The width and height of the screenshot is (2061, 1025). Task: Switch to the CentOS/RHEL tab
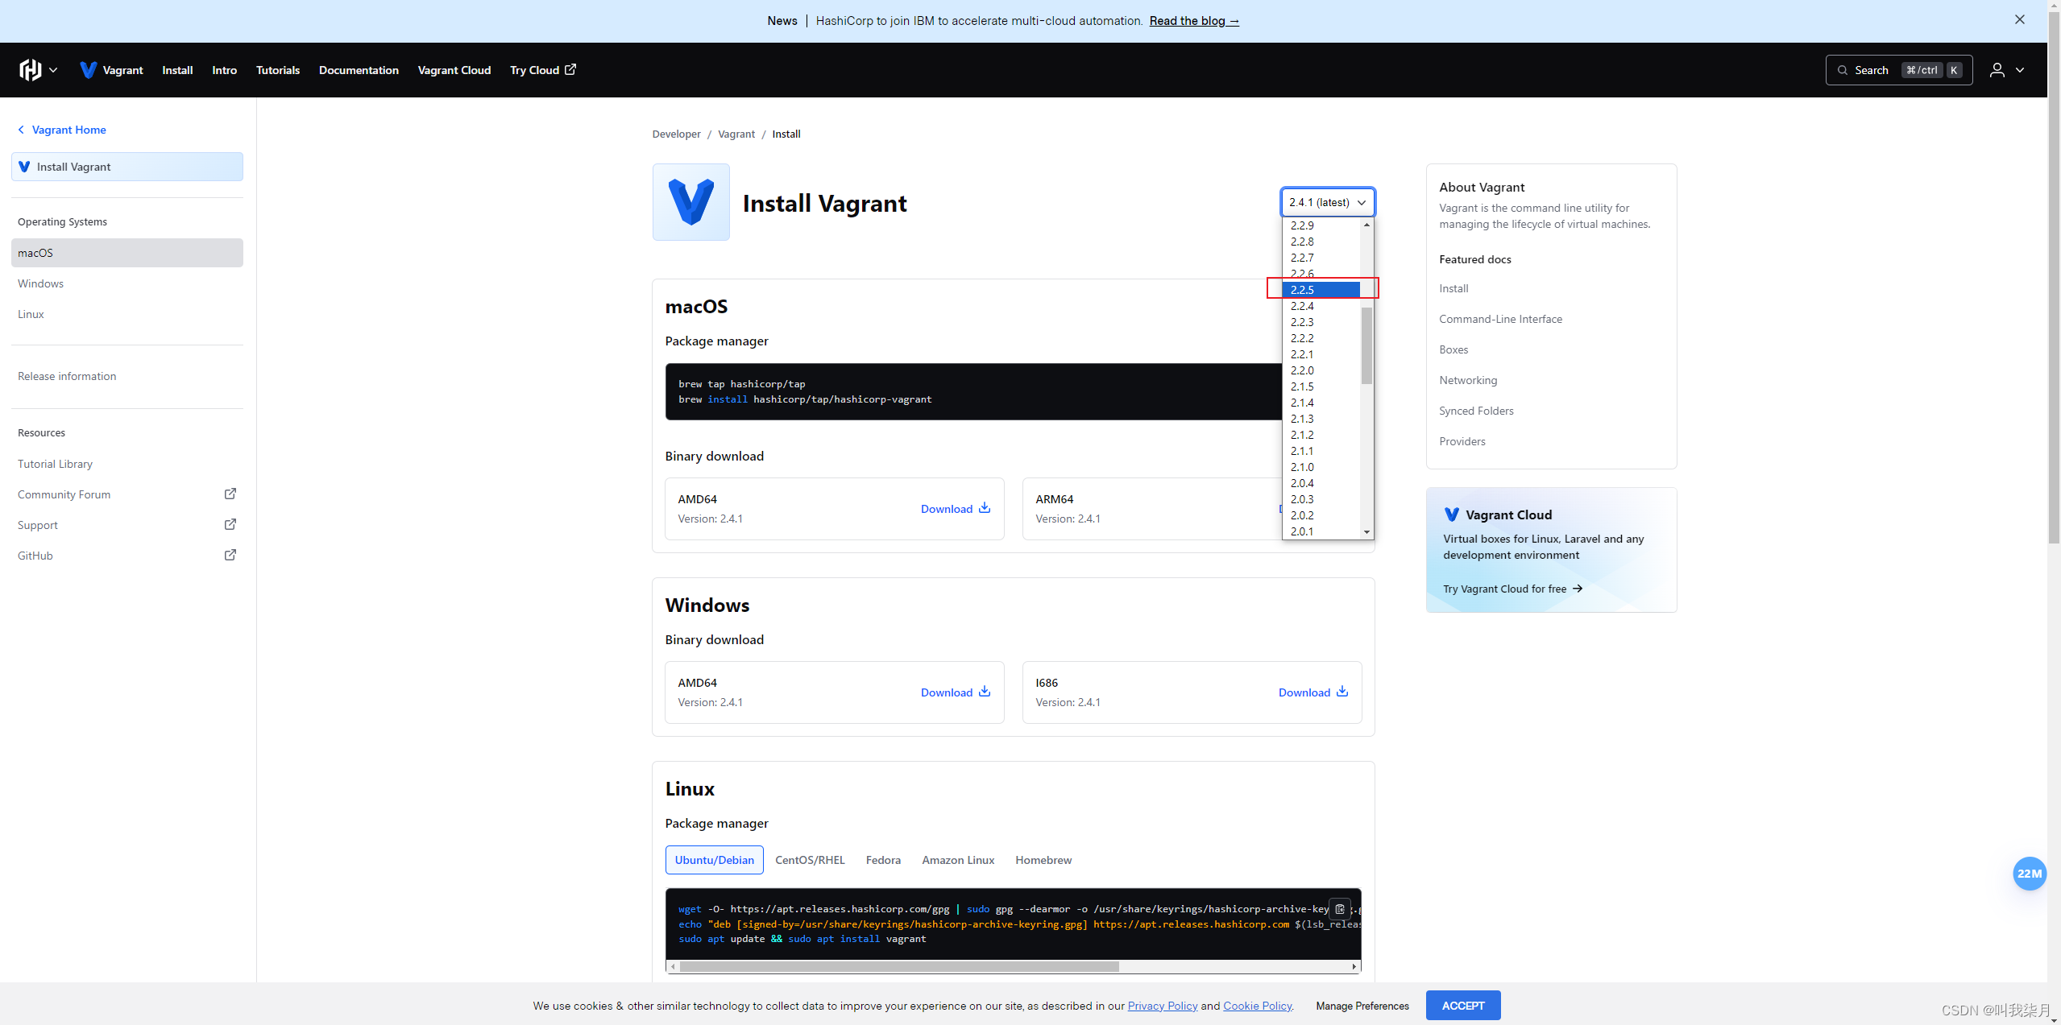(x=810, y=860)
